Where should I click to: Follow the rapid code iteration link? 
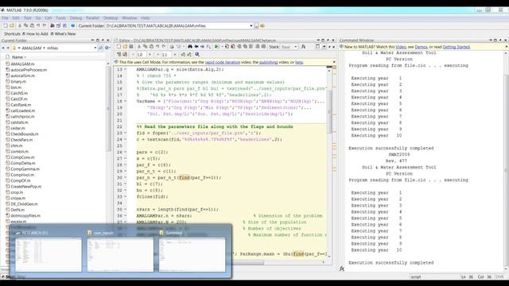pyautogui.click(x=223, y=62)
